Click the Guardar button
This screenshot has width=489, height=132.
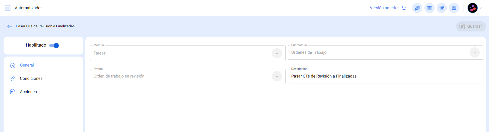click(x=471, y=26)
